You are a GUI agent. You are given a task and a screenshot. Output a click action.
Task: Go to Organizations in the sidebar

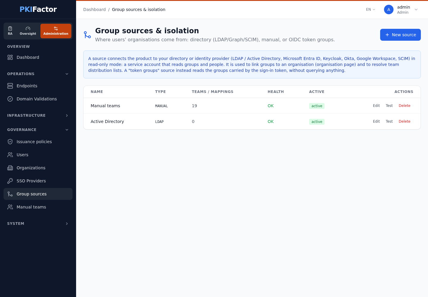[38, 168]
